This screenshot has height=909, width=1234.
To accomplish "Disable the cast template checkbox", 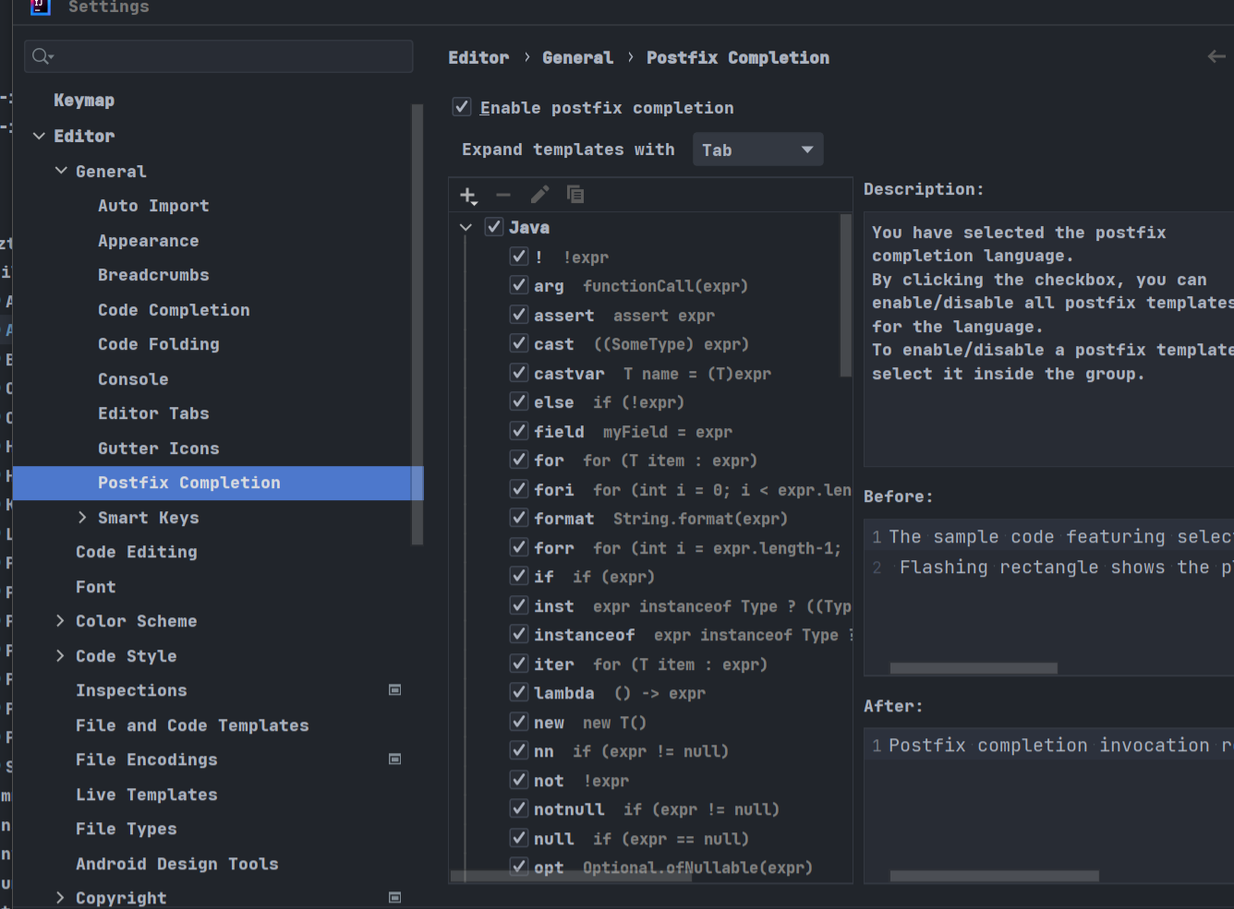I will click(519, 343).
